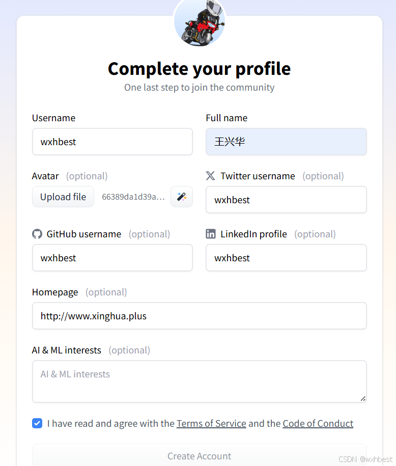Click the motorcycle rider avatar image
Image resolution: width=396 pixels, height=466 pixels.
pos(200,22)
